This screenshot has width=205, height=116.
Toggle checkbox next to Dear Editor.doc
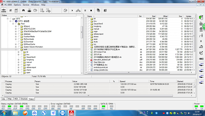pos(89,62)
